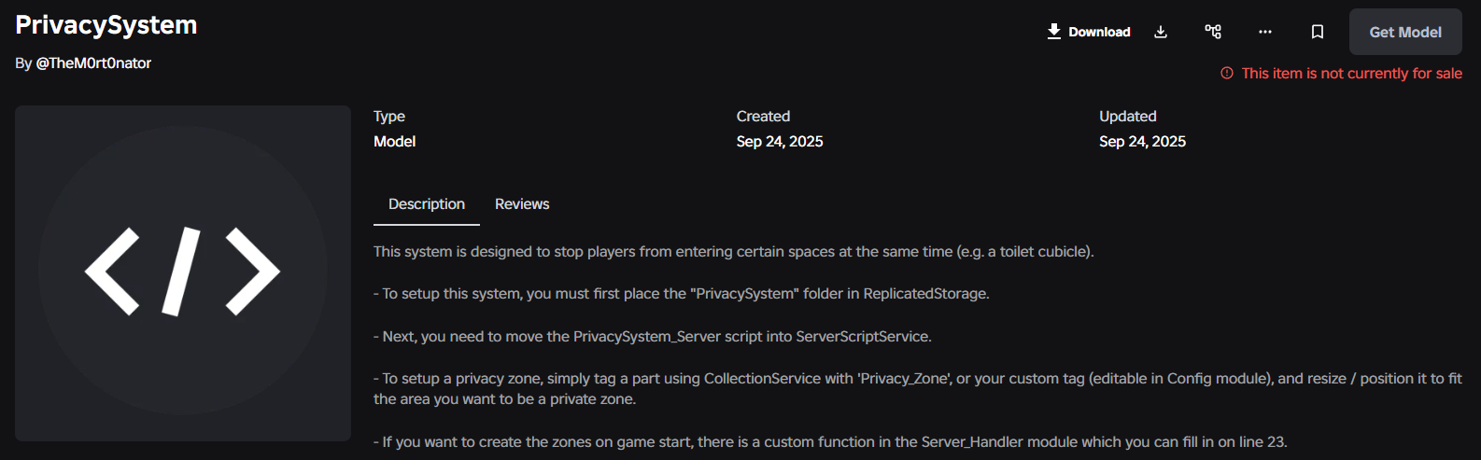Click the first description paragraph about toilet cubicle
Viewport: 1481px width, 460px height.
(x=734, y=251)
